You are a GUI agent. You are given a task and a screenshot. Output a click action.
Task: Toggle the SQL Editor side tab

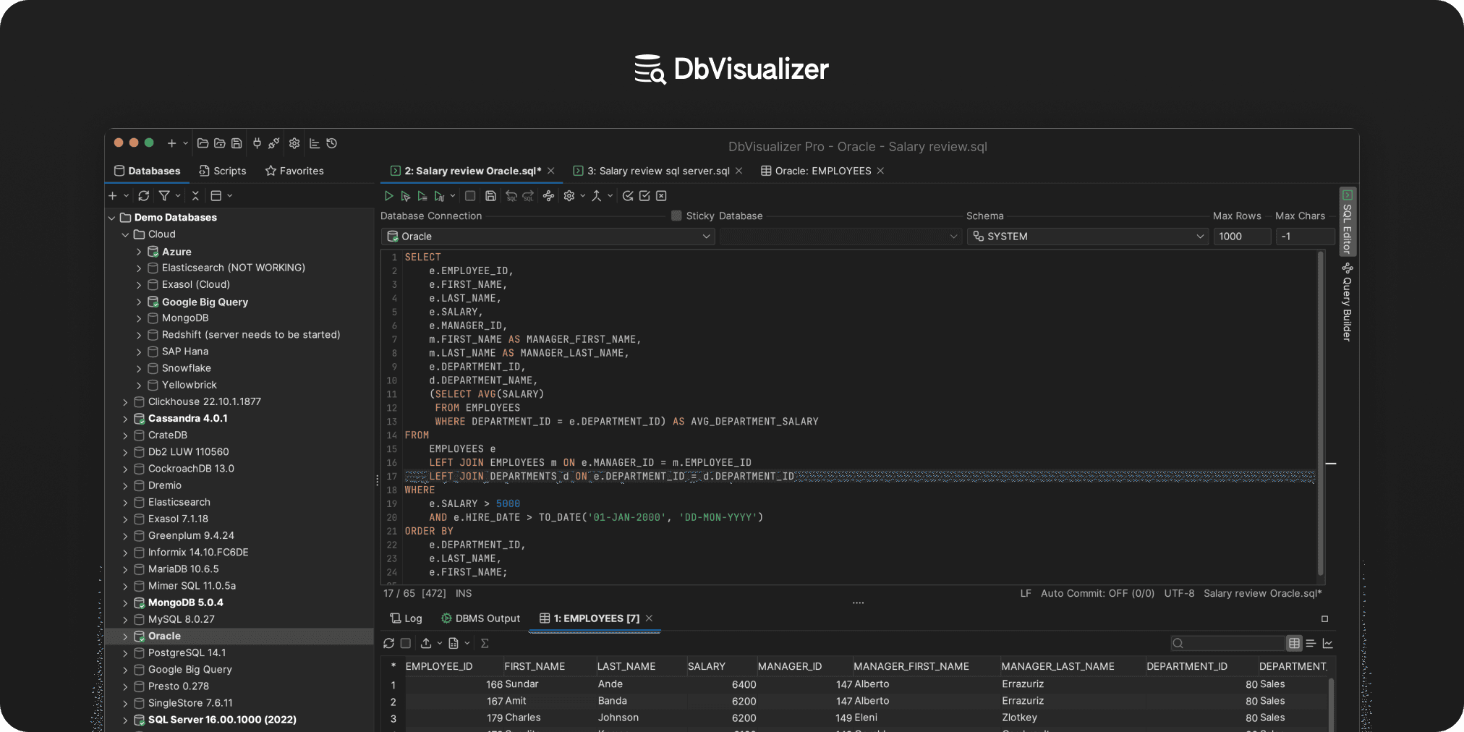pos(1348,221)
